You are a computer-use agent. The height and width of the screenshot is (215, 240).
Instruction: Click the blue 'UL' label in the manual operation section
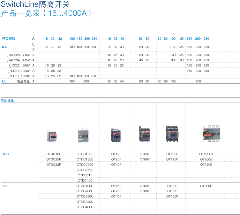point(5,186)
